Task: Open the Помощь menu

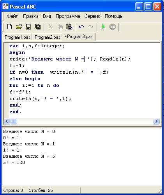Action: pos(114,16)
